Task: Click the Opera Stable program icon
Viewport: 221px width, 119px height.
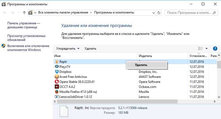Action: pos(57,82)
